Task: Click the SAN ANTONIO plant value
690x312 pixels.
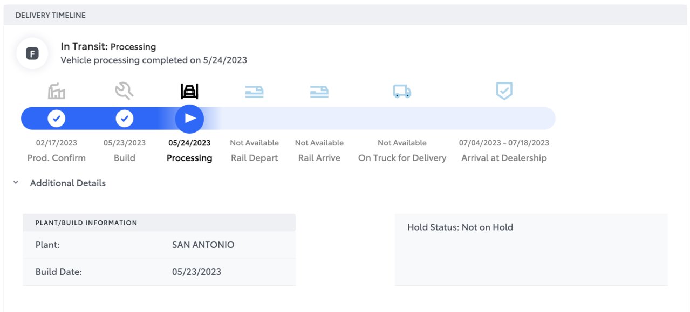Action: click(203, 245)
